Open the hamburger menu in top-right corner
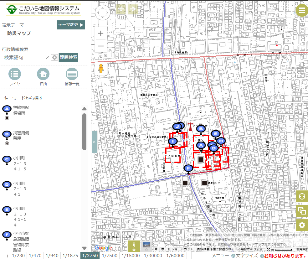The image size is (308, 259). [x=302, y=11]
